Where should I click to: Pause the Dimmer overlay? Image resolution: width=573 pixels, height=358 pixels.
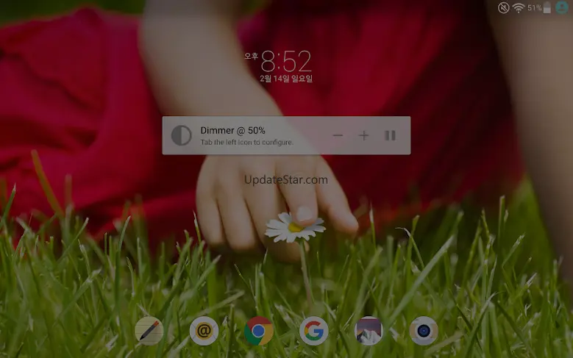tap(390, 135)
